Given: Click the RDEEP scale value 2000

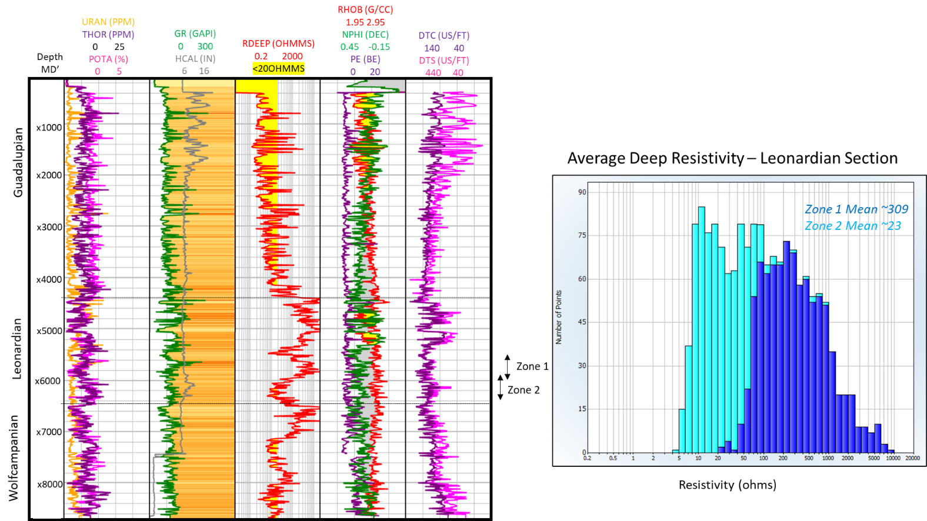Looking at the screenshot, I should [x=292, y=56].
